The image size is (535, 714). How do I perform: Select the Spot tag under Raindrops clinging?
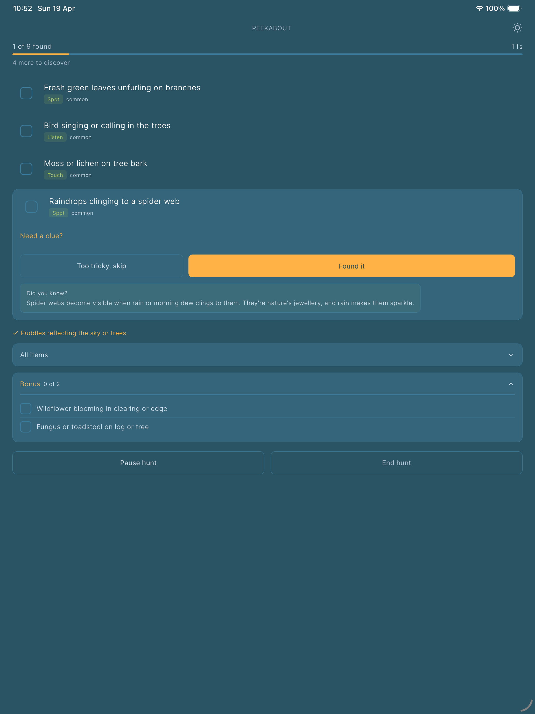pos(59,213)
